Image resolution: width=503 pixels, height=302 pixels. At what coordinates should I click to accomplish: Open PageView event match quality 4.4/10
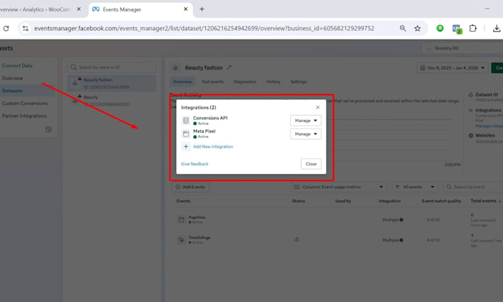coord(433,220)
